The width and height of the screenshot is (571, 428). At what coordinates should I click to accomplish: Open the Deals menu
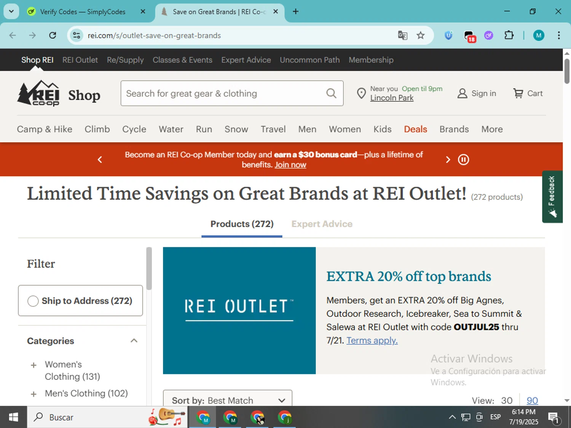click(x=415, y=129)
